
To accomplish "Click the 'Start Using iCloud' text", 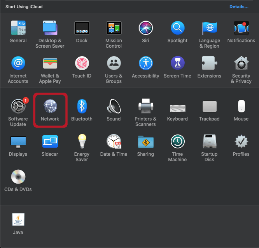I will 24,7.
